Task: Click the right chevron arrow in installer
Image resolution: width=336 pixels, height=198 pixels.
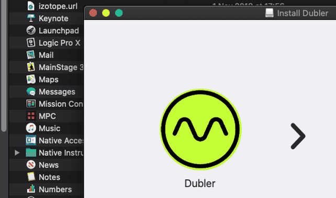Action: pyautogui.click(x=298, y=136)
